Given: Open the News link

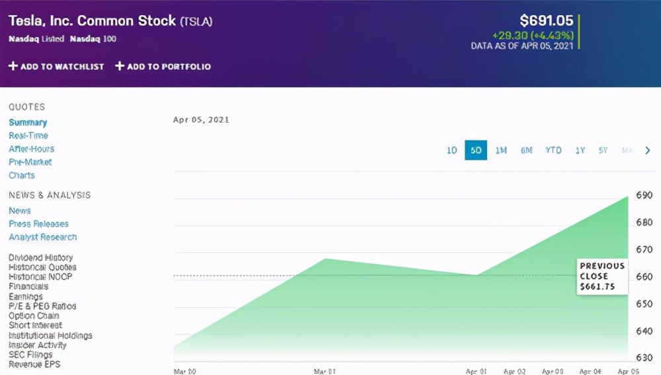Looking at the screenshot, I should (x=19, y=211).
